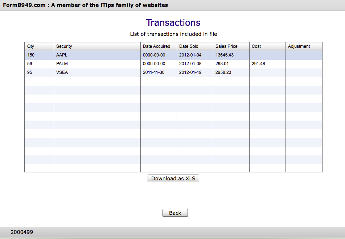Select the 2012-01-08 date sold cell
The height and width of the screenshot is (239, 345).
point(195,64)
